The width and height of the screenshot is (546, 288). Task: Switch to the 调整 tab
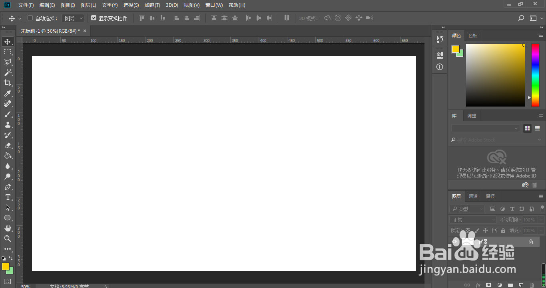pos(472,116)
